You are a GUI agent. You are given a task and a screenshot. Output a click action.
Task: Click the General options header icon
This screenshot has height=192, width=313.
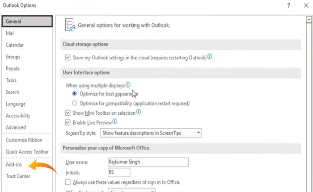[69, 25]
